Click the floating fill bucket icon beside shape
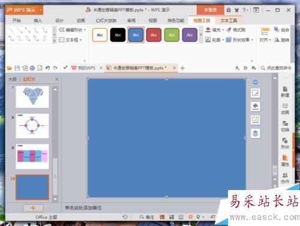The image size is (300, 226). click(256, 106)
